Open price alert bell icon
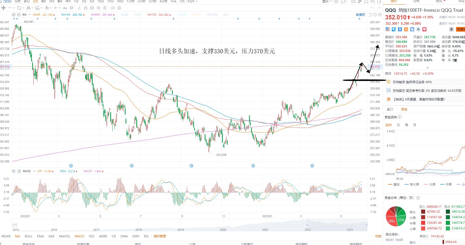Image resolution: width=465 pixels, height=245 pixels. click(451, 29)
